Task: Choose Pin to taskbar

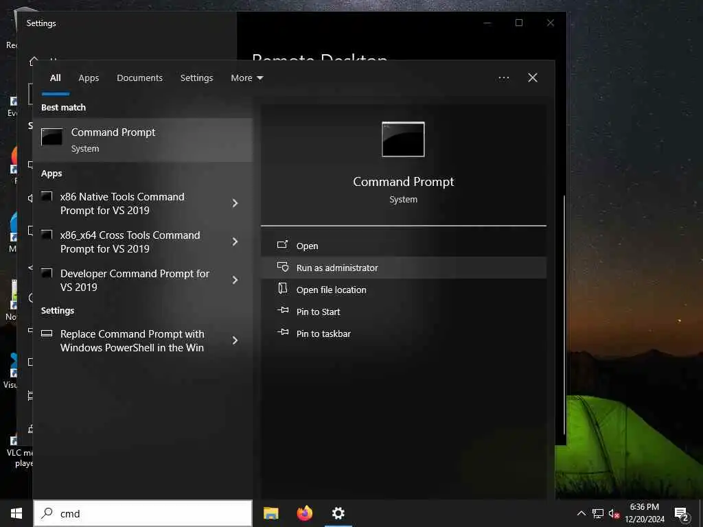Action: tap(403, 334)
